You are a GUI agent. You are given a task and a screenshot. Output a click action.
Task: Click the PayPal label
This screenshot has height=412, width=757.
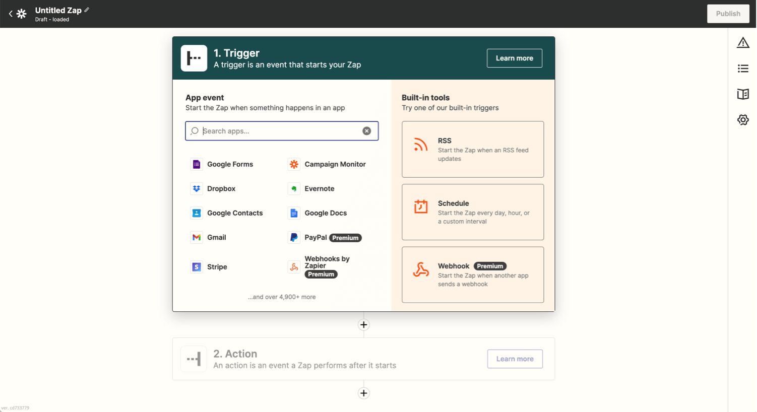pos(316,237)
